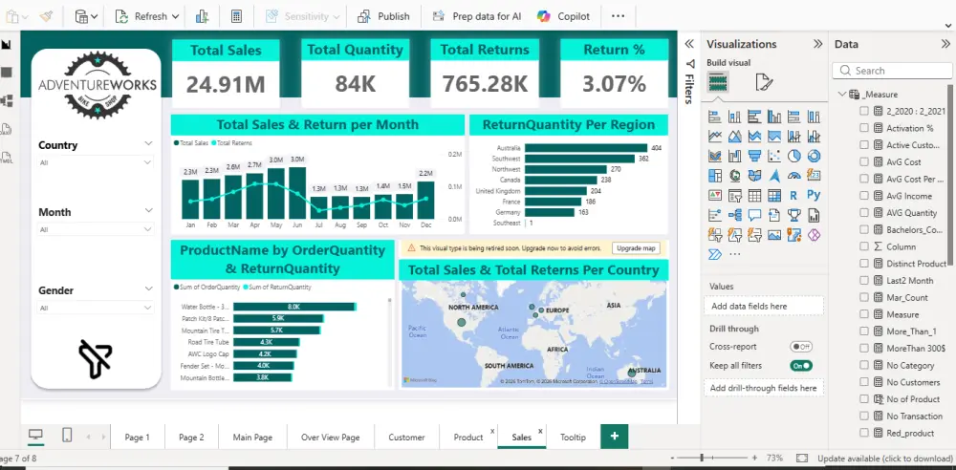The width and height of the screenshot is (956, 470).
Task: Turn off the Keep all filters toggle
Action: pos(801,366)
